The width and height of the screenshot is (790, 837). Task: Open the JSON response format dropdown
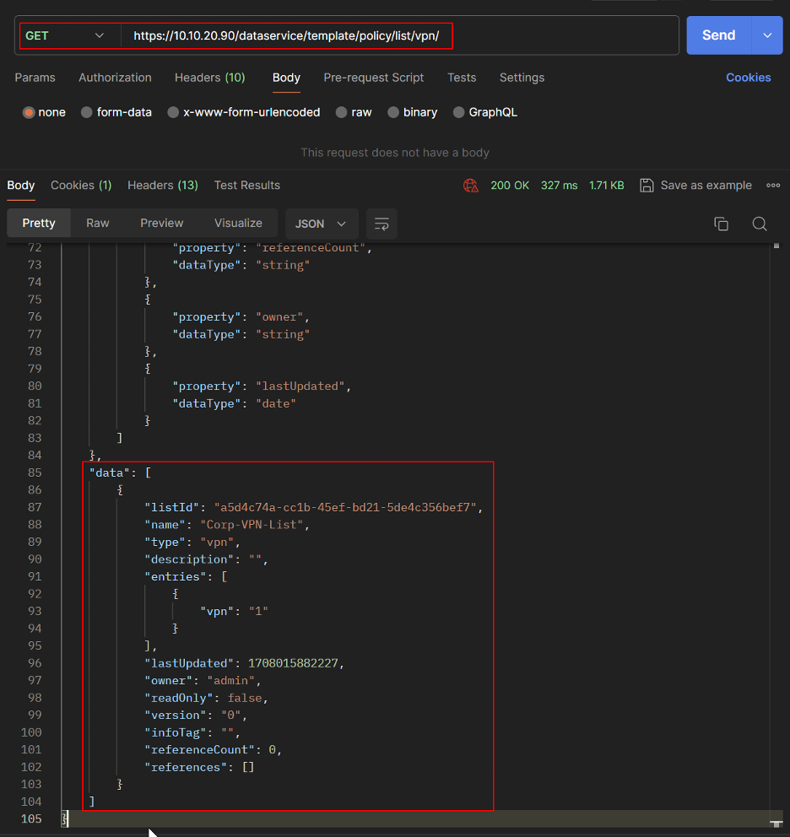tap(322, 224)
